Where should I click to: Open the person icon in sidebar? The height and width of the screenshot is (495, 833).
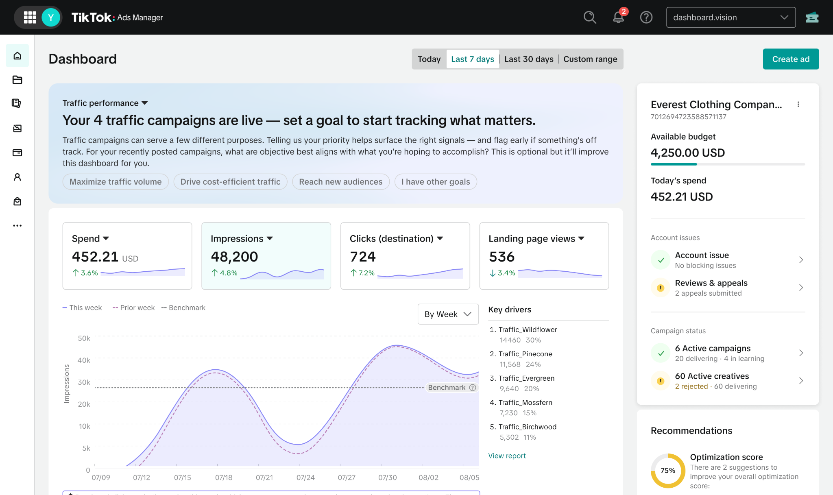tap(17, 177)
